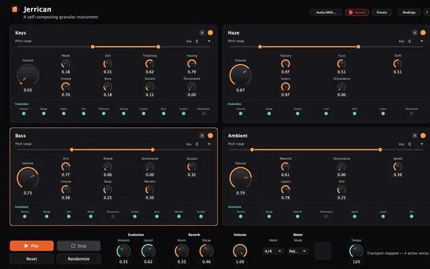Expand the Meter 4/4 dropdown

click(273, 251)
